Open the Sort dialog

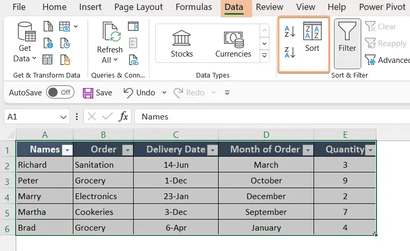click(x=312, y=37)
